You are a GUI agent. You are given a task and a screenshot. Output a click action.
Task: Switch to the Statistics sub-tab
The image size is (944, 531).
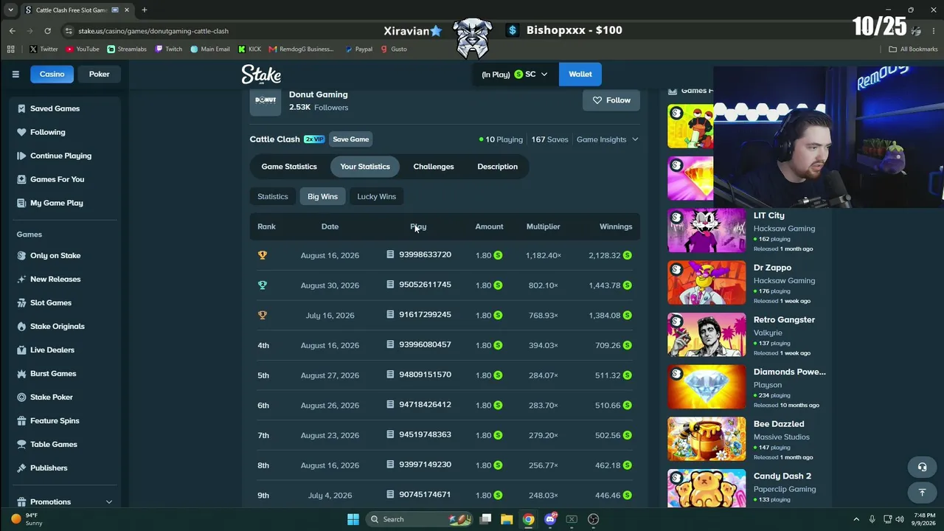pyautogui.click(x=273, y=196)
